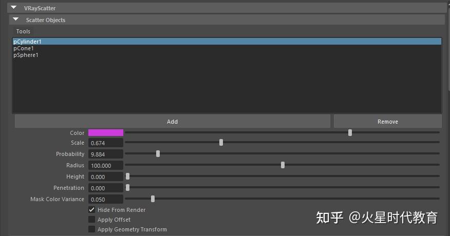Open the Tools menu
The width and height of the screenshot is (450, 236).
23,31
